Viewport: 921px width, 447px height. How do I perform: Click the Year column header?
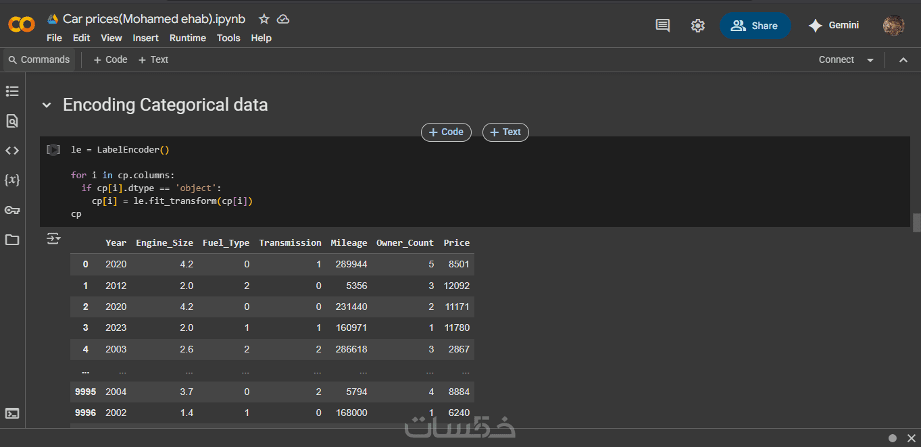tap(116, 242)
